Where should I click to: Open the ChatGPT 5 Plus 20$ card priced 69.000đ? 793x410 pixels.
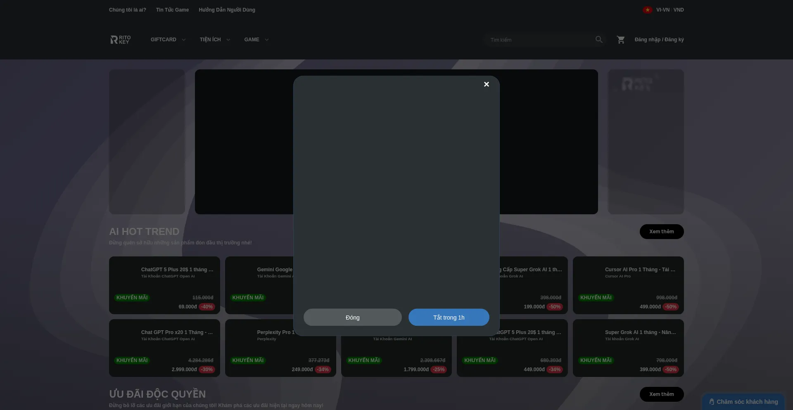click(164, 285)
